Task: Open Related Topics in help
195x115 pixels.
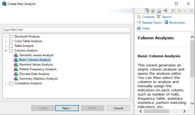Action: tap(152, 23)
